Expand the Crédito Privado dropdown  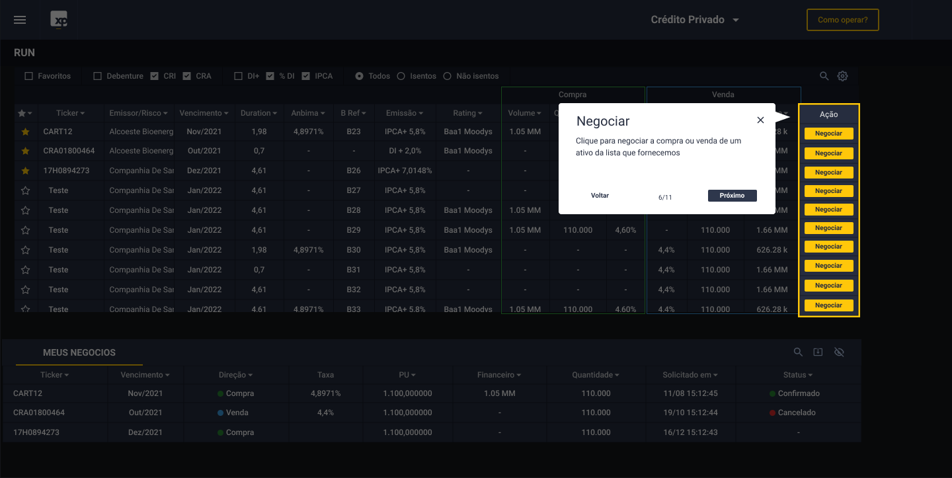[695, 20]
